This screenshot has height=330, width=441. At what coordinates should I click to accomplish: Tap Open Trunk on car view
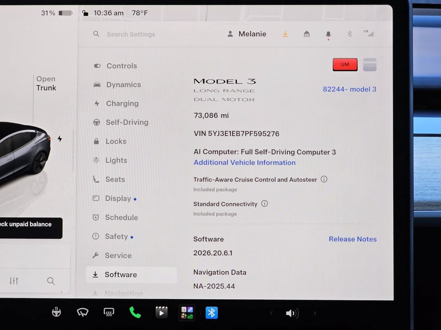point(46,83)
